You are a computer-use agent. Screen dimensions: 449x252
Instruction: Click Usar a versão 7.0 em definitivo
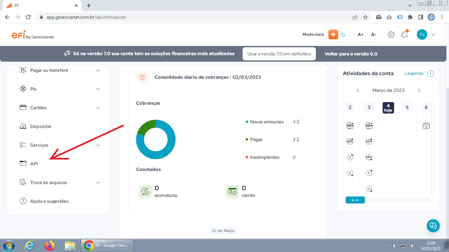click(x=279, y=54)
